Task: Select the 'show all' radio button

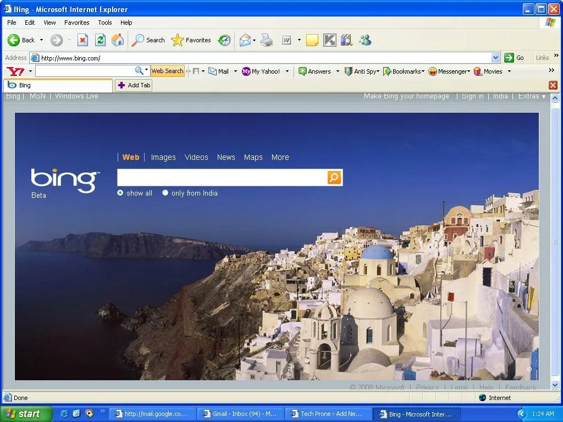Action: pos(120,193)
